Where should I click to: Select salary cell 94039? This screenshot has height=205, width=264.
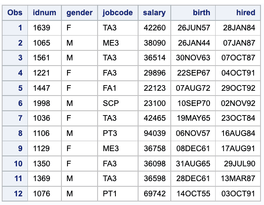(154, 133)
